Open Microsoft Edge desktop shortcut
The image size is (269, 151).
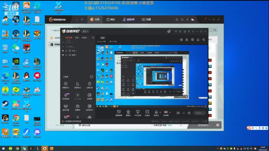point(5,78)
